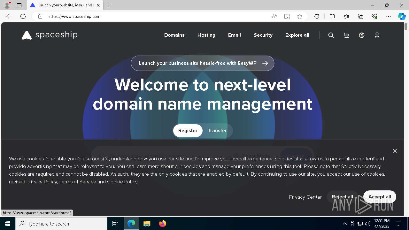This screenshot has width=409, height=230.
Task: Select the Launch your website tab
Action: click(x=65, y=5)
